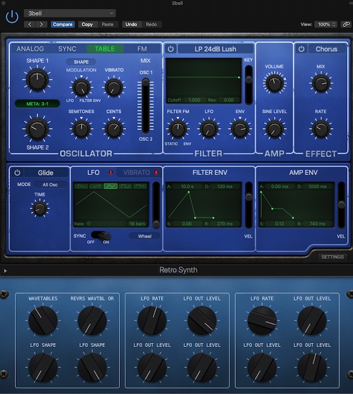Image resolution: width=353 pixels, height=394 pixels.
Task: Select the triangle LFO waveform
Action: 111,186
